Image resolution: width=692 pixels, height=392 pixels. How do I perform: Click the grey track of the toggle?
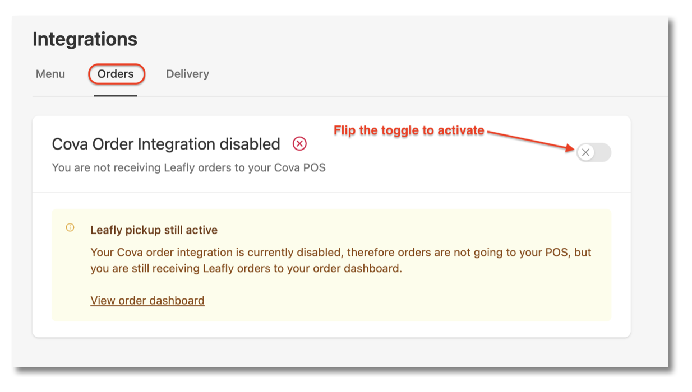point(603,152)
